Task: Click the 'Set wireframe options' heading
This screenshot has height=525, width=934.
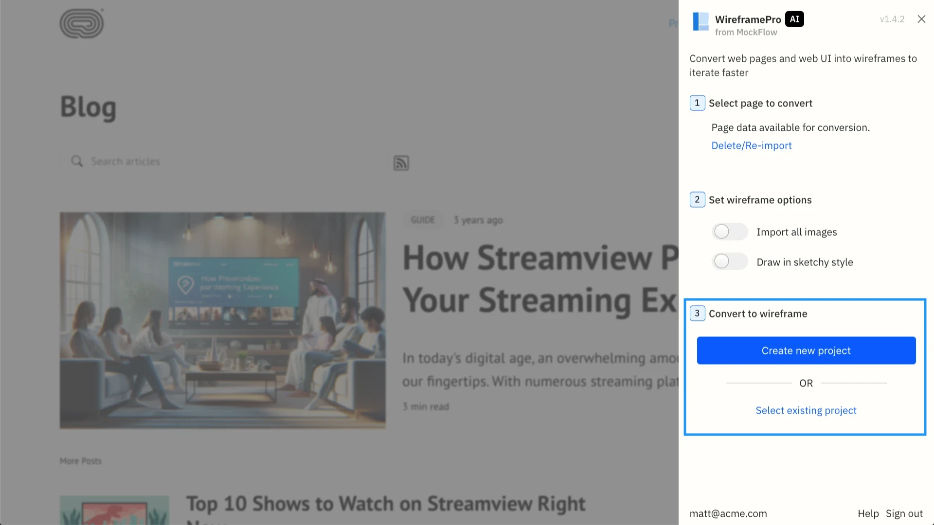Action: (760, 200)
